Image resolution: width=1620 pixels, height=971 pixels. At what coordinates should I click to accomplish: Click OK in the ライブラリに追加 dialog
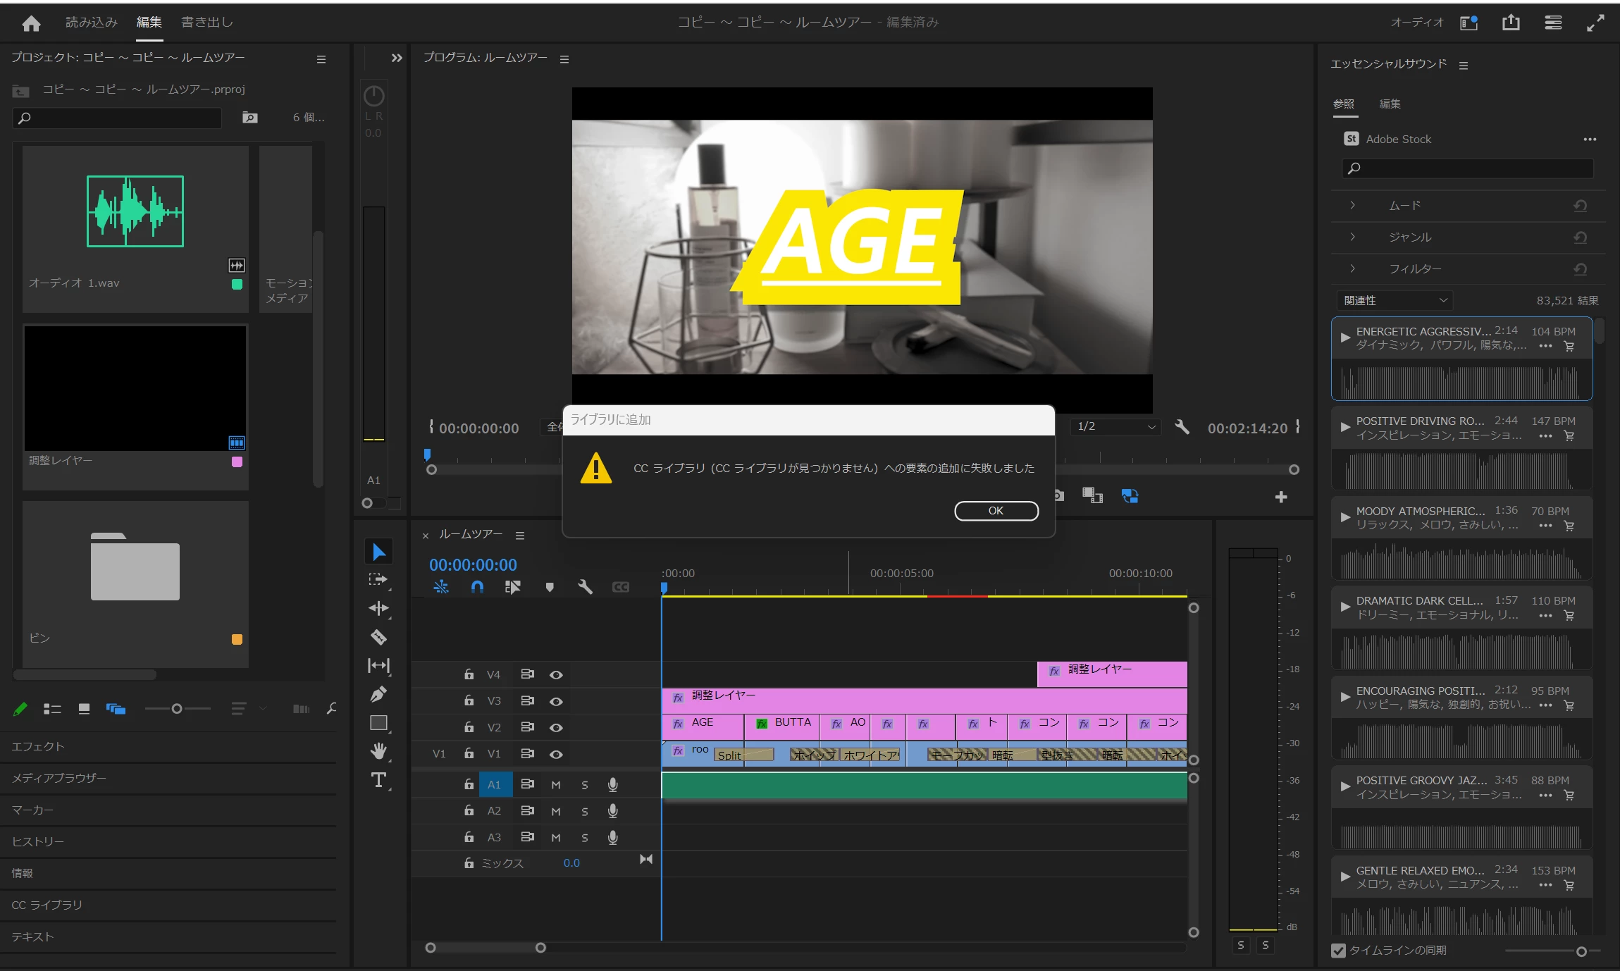point(996,511)
